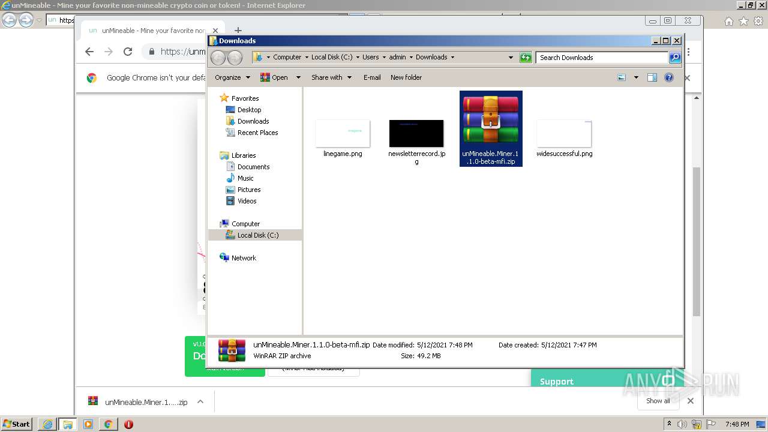Close the unMineable Chrome tab
768x432 pixels.
pyautogui.click(x=215, y=31)
